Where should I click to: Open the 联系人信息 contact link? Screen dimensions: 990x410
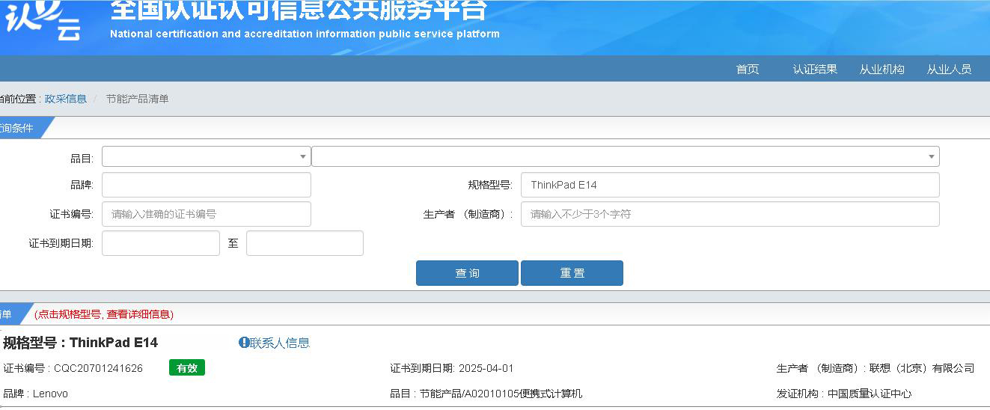280,343
